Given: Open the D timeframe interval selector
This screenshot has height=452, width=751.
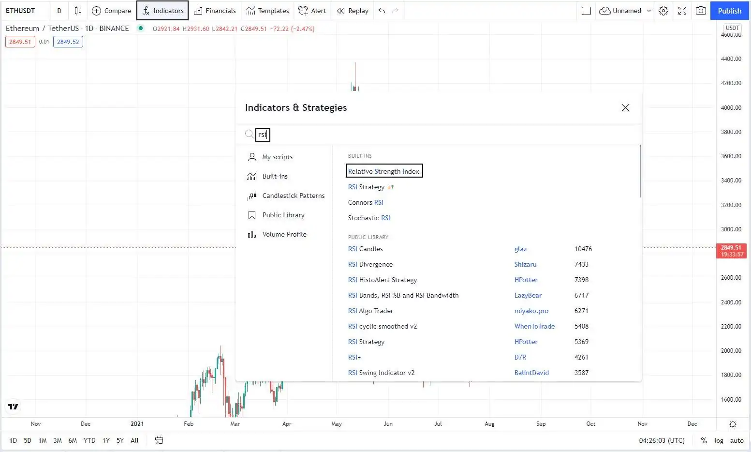Looking at the screenshot, I should coord(59,11).
